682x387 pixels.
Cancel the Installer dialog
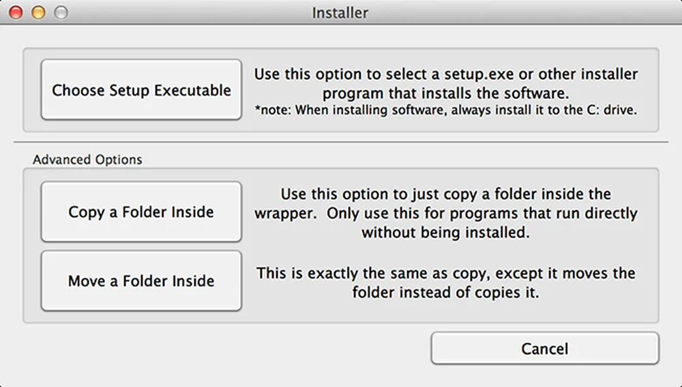click(544, 349)
